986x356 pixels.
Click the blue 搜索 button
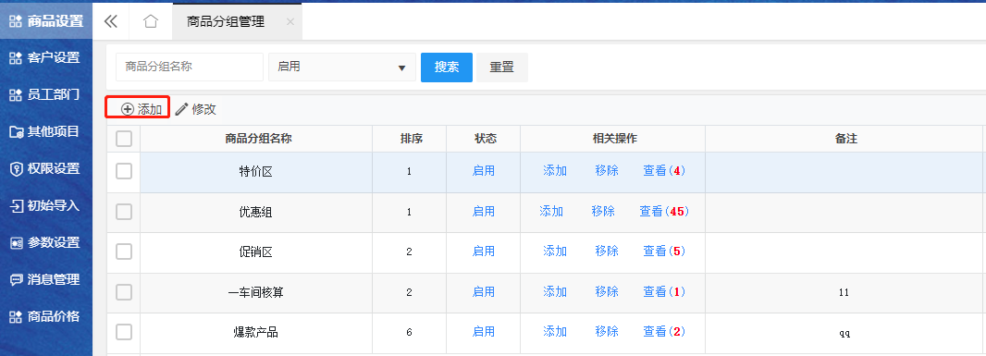coord(447,68)
